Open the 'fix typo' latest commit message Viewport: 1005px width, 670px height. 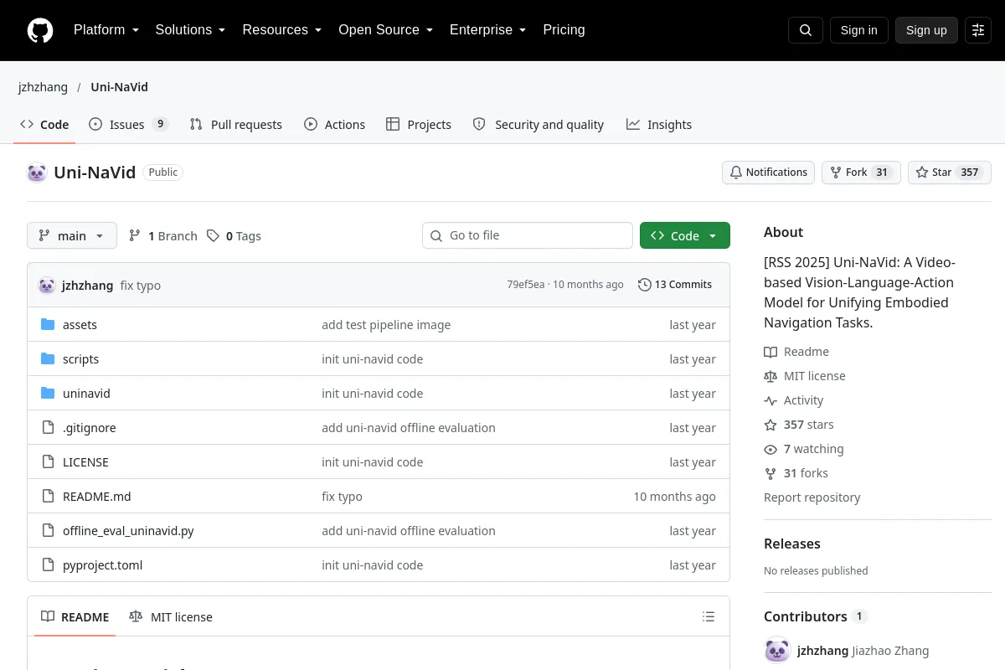point(141,286)
